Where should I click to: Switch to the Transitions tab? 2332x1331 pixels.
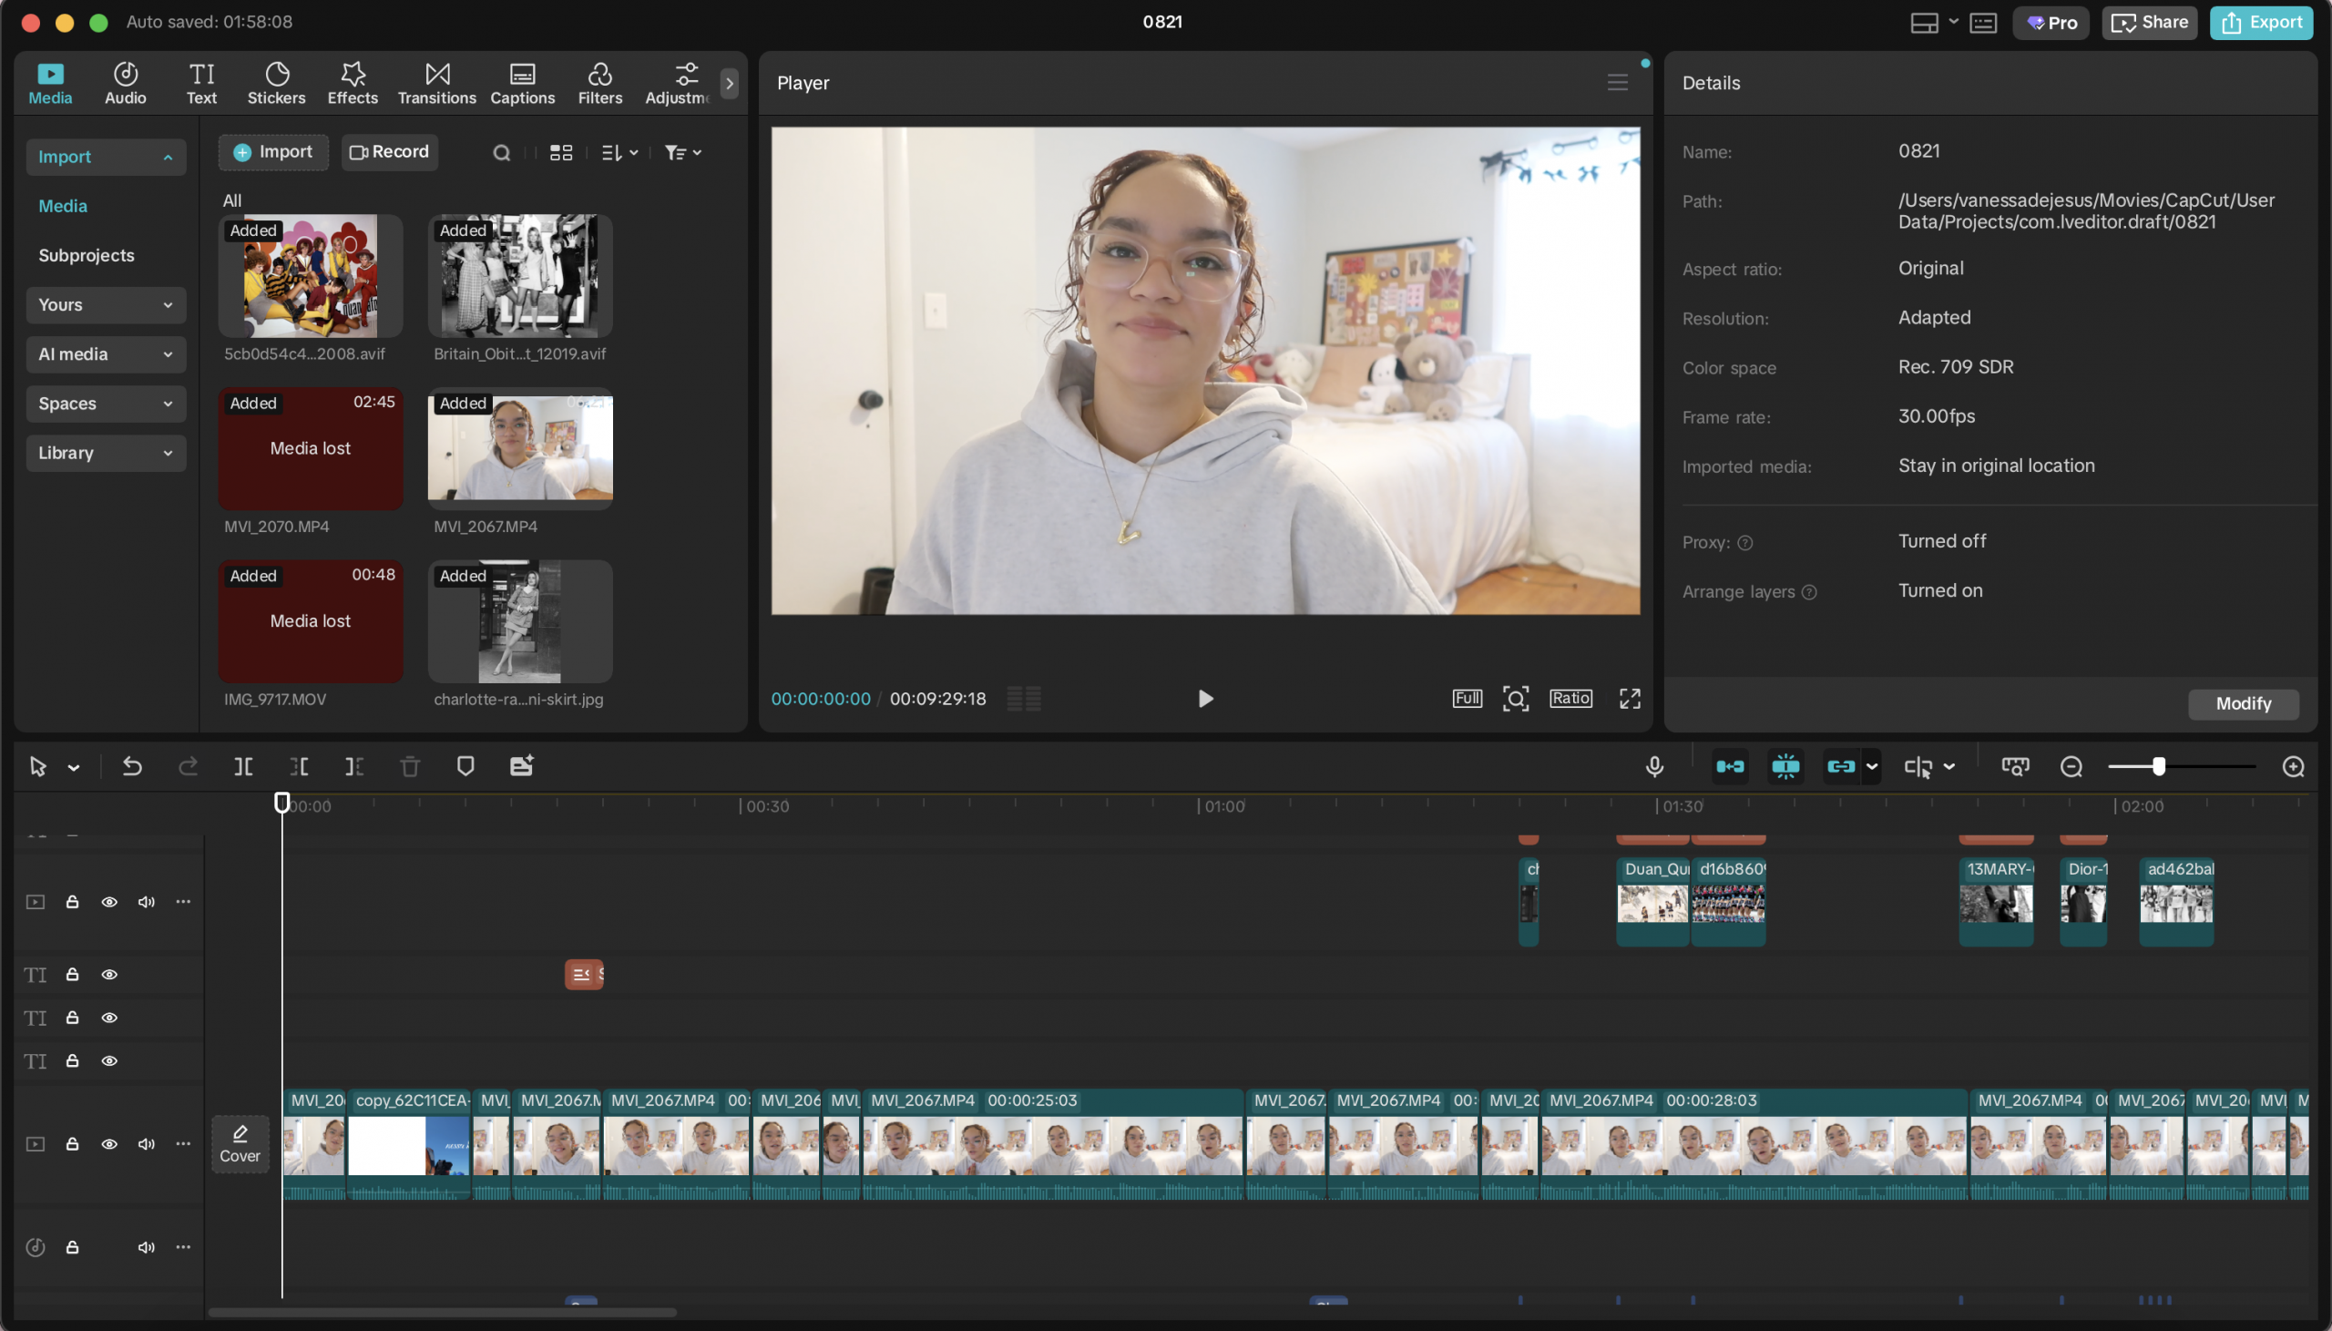pos(436,83)
